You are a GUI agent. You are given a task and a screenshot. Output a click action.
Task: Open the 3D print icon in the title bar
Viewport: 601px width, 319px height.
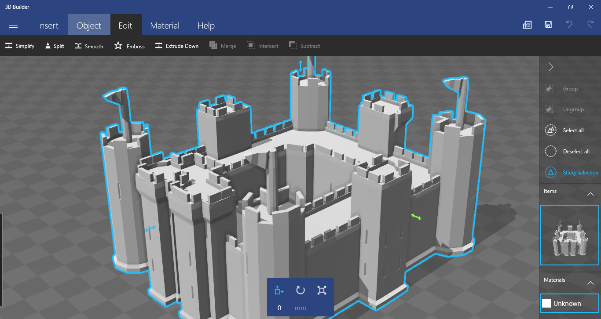click(x=527, y=25)
